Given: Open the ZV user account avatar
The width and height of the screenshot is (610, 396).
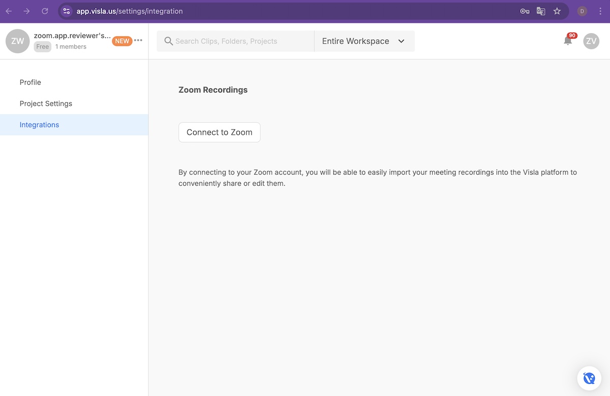Looking at the screenshot, I should coord(591,41).
